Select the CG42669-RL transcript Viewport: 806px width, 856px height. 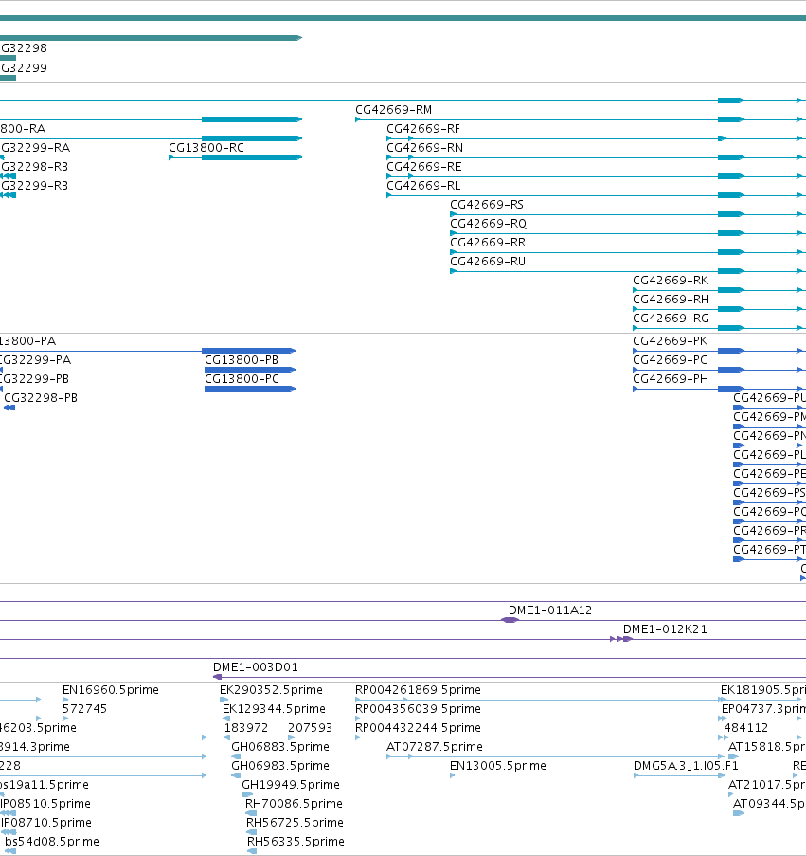click(x=423, y=186)
